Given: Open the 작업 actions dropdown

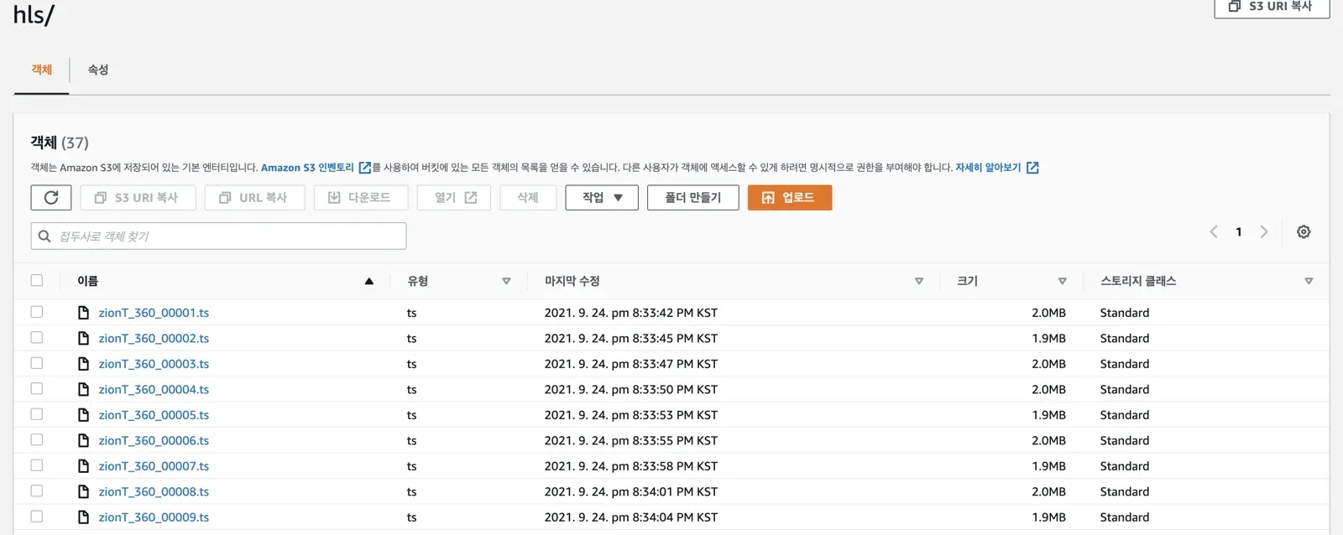Looking at the screenshot, I should tap(602, 198).
